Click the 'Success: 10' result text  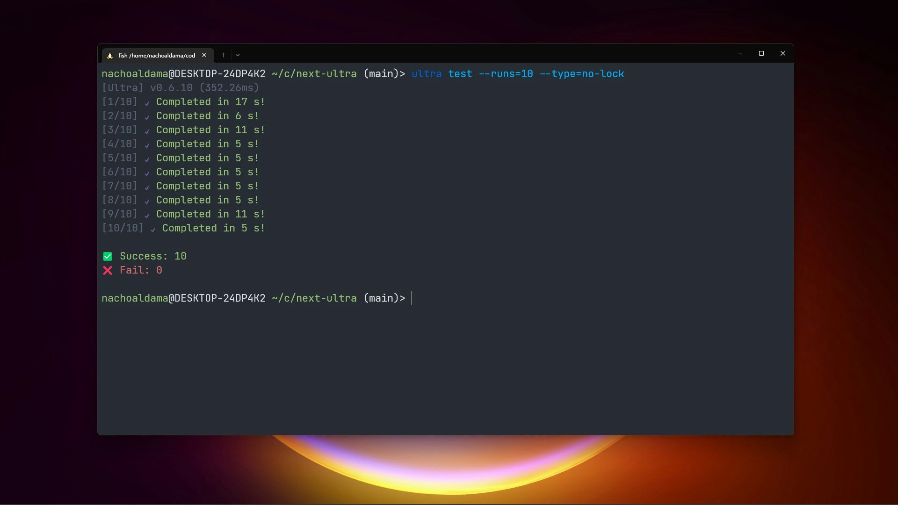(153, 256)
